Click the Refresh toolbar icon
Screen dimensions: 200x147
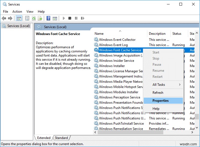[34, 18]
